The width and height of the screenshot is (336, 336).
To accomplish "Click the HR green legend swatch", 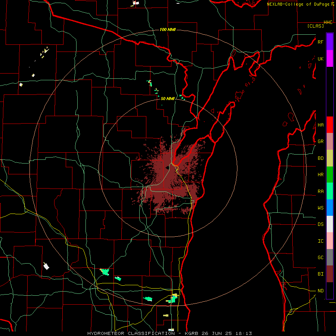I will pos(330,175).
